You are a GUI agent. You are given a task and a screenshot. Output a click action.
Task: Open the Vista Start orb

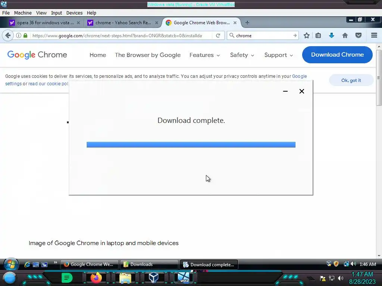pyautogui.click(x=11, y=264)
